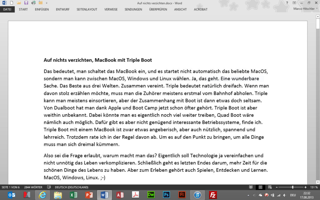This screenshot has height=200, width=320.
Task: Open Adobe Acrobat from the taskbar
Action: [x=136, y=195]
